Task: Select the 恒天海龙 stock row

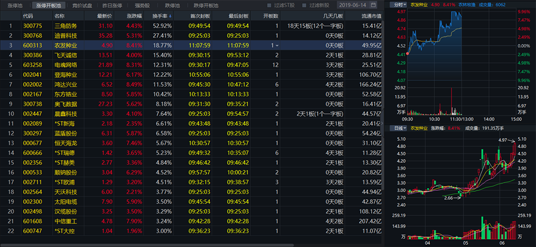Action: 191,143
